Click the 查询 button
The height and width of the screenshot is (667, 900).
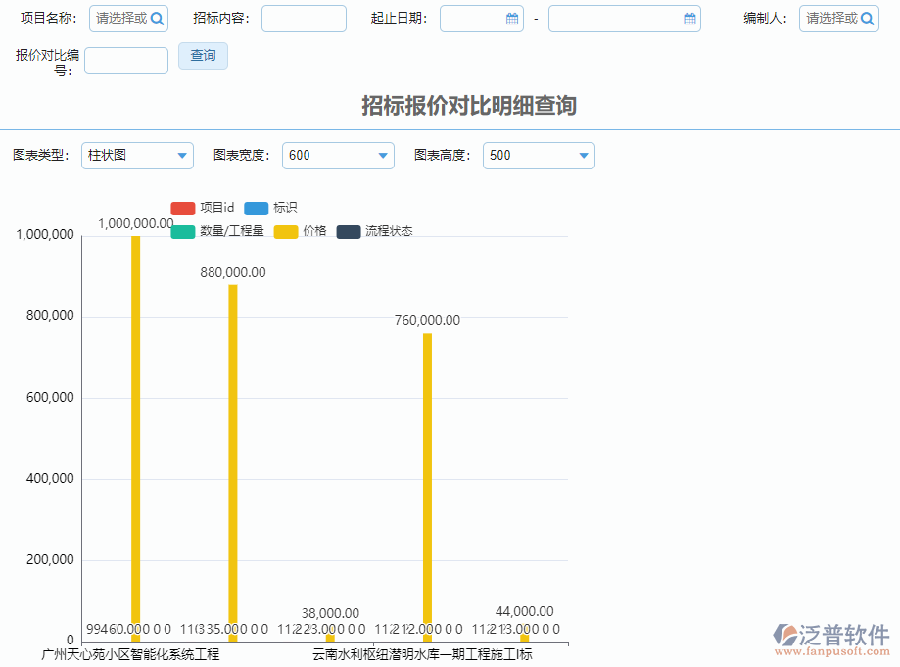pyautogui.click(x=203, y=55)
